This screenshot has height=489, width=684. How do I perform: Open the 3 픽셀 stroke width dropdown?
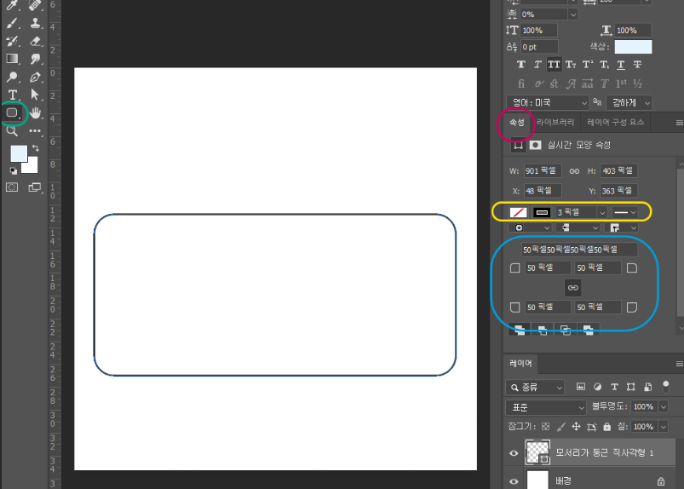pyautogui.click(x=602, y=212)
